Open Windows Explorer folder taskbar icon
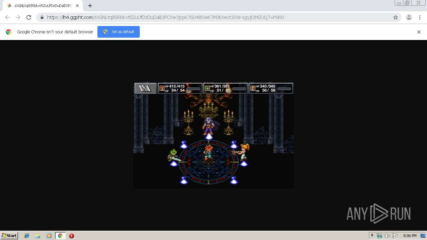The image size is (427, 240). (x=38, y=236)
